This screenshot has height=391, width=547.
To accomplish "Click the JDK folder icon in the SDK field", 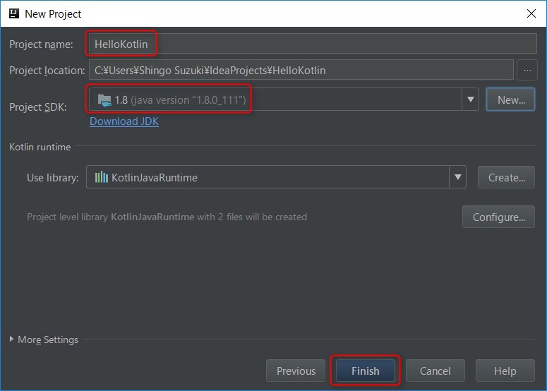I will tap(104, 100).
